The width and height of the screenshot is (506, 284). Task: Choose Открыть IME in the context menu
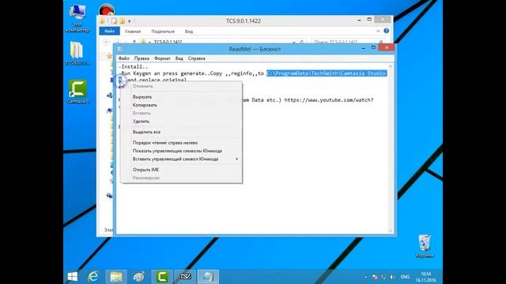click(181, 170)
